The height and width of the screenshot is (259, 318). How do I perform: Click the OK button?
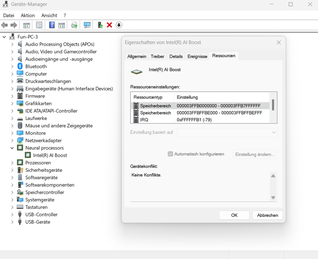(234, 215)
